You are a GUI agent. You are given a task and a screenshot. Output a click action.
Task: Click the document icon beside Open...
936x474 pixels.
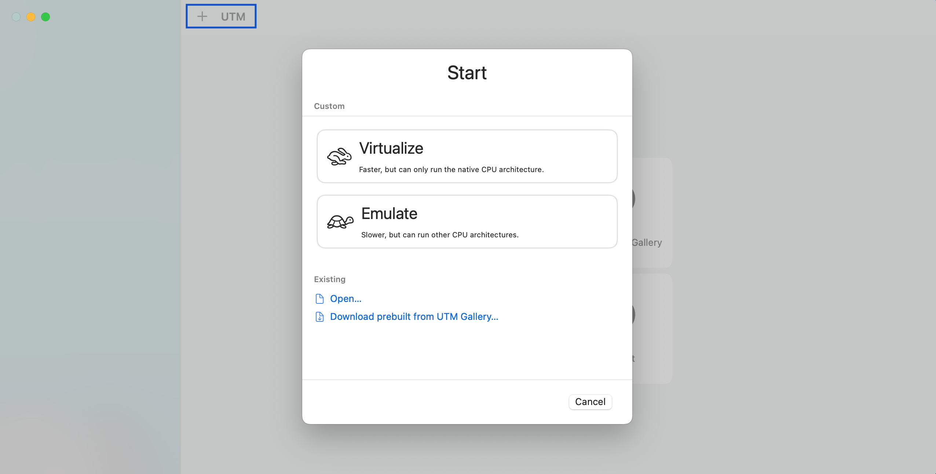tap(319, 299)
